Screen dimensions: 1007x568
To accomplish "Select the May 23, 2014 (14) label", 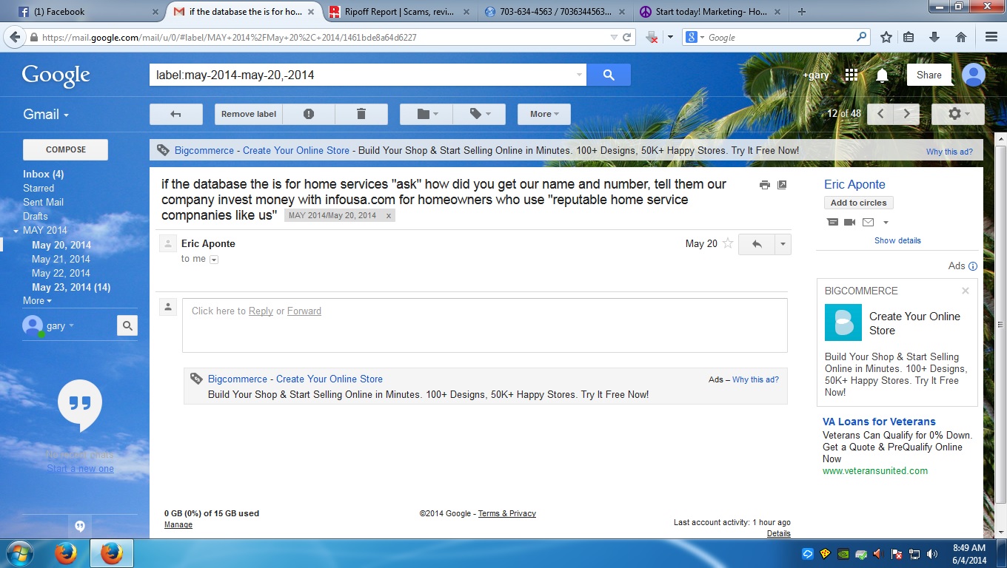I will coord(71,287).
